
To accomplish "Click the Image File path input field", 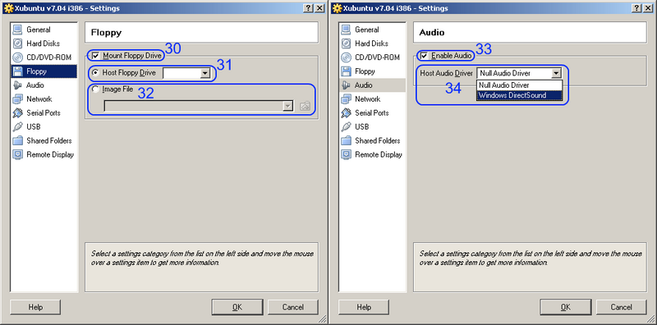I will 193,107.
